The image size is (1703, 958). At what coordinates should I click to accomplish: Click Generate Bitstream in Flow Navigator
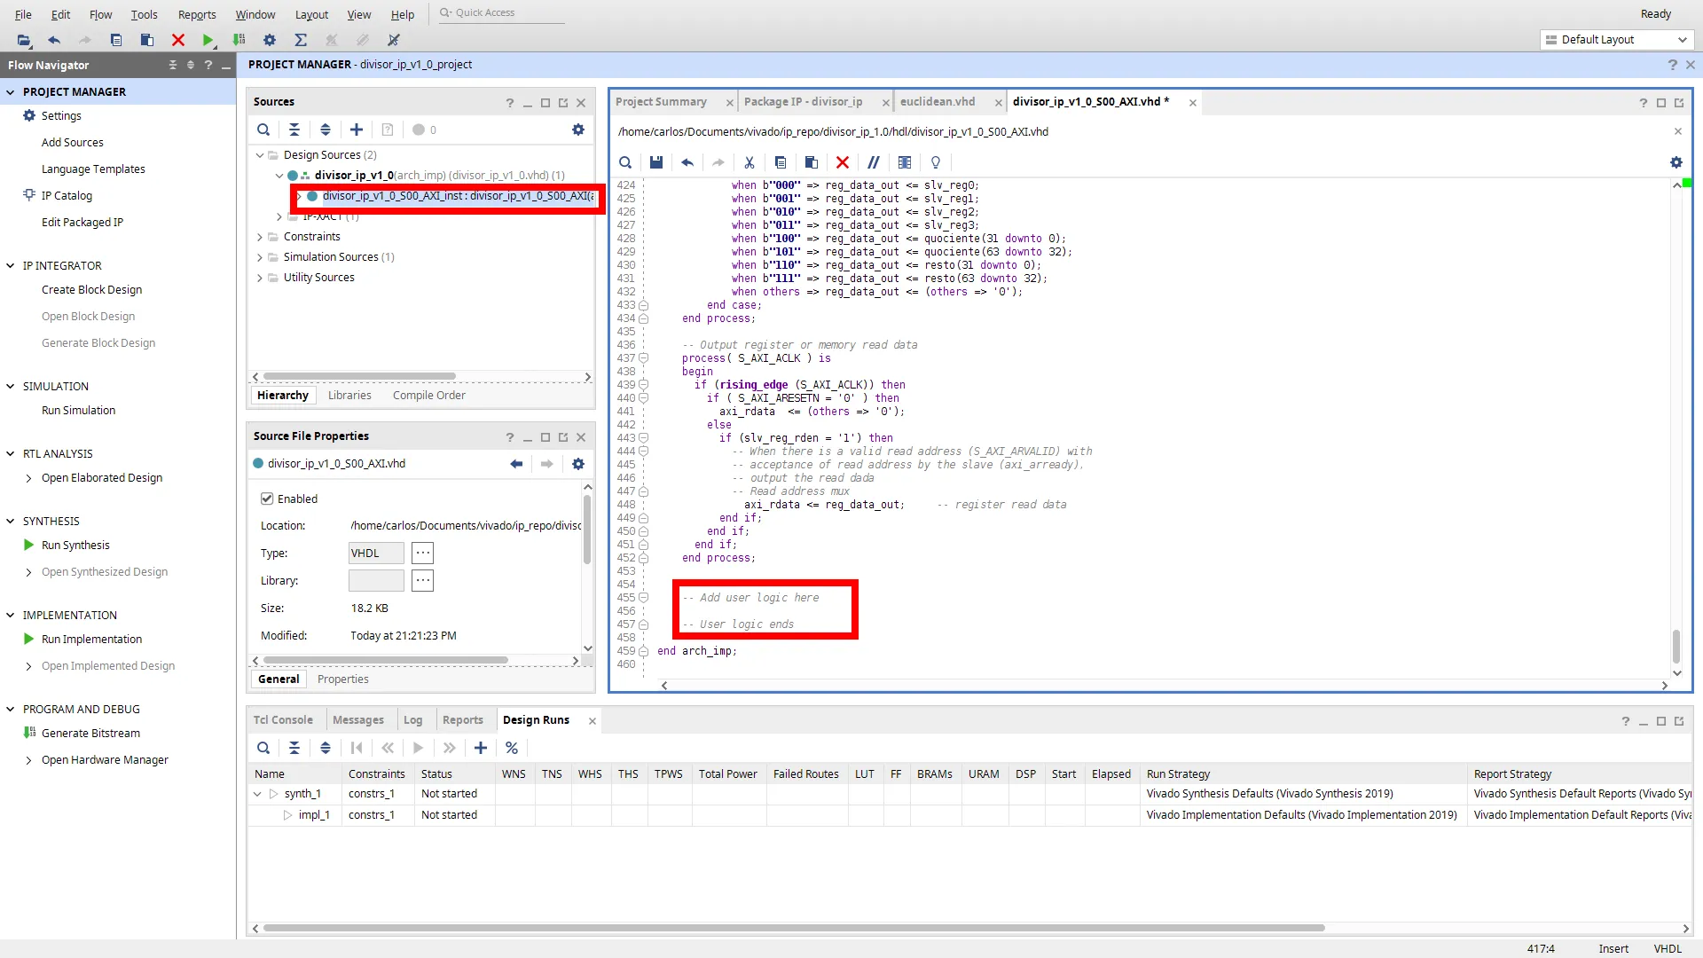tap(90, 734)
